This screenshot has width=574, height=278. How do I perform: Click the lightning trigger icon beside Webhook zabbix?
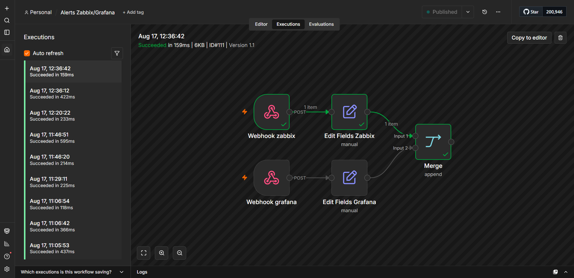click(x=245, y=112)
